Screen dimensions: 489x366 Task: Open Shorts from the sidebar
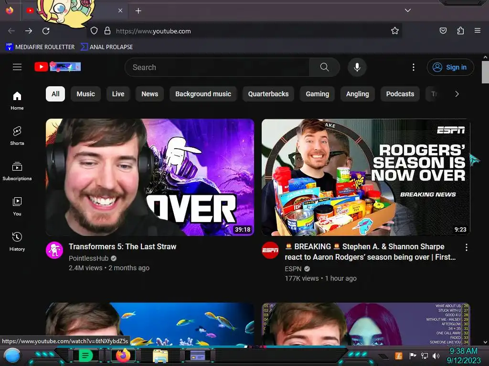17,136
